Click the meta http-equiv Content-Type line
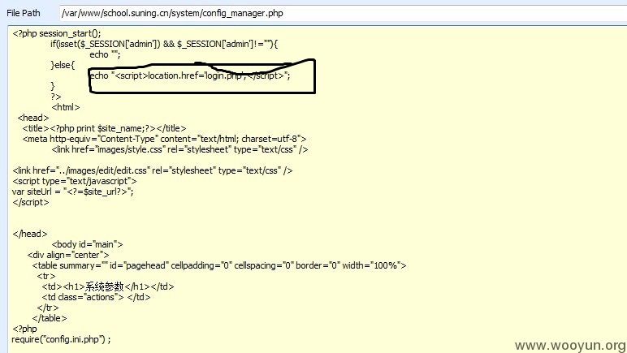The width and height of the screenshot is (627, 353). 164,139
